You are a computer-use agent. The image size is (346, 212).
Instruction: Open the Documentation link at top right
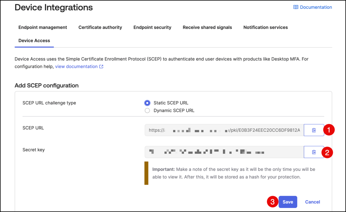coord(316,7)
